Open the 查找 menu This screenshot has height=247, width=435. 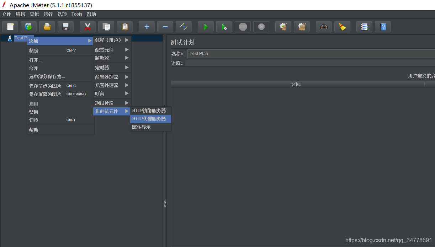[x=35, y=14]
